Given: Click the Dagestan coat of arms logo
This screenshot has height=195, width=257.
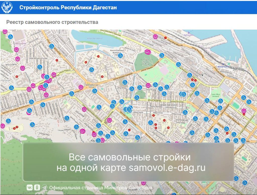Looking at the screenshot, I should [7, 8].
